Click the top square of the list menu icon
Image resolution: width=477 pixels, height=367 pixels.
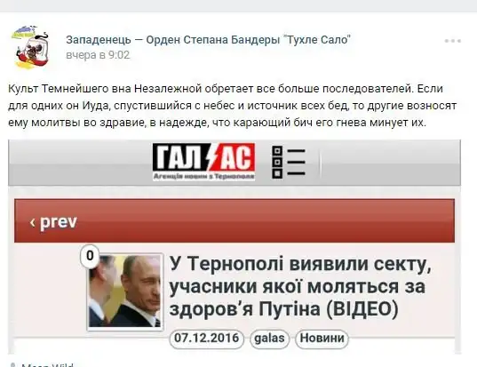tap(277, 151)
